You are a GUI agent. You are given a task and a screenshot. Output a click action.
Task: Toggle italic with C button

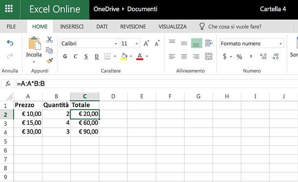[75, 56]
